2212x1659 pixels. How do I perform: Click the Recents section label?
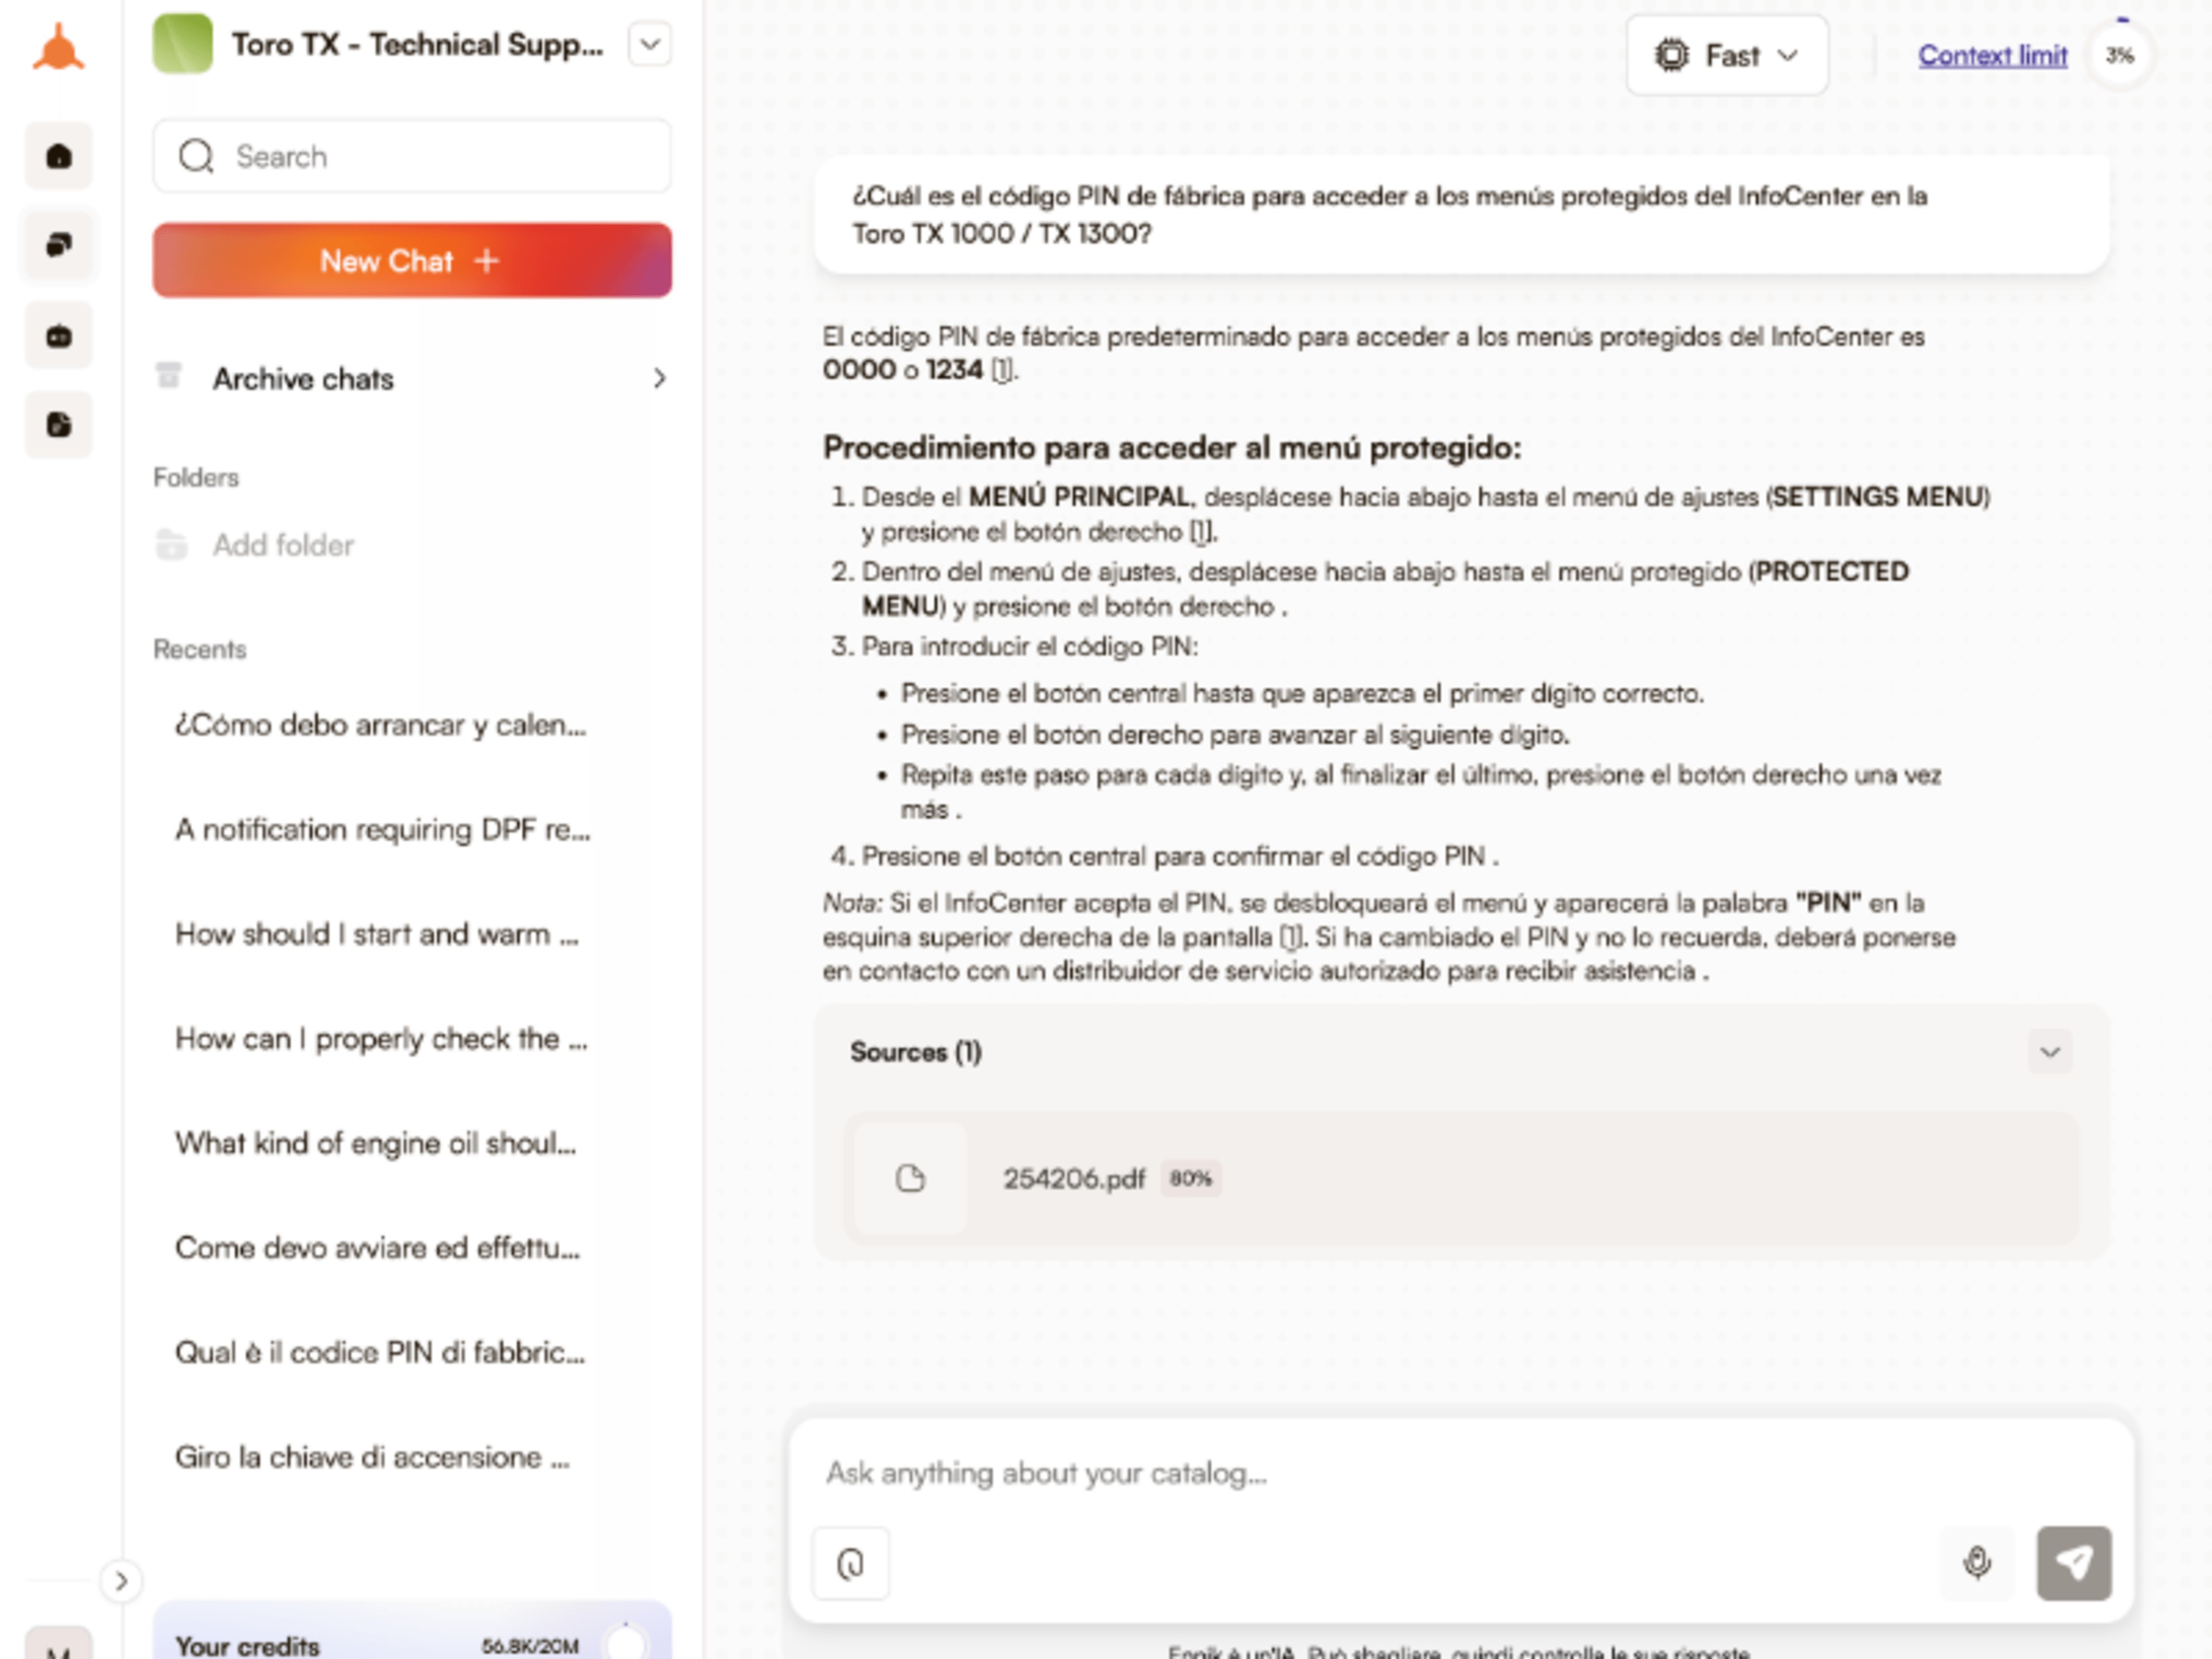point(199,649)
